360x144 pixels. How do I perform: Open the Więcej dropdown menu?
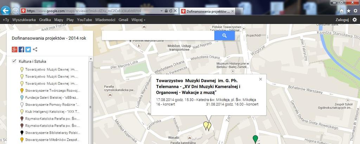click(138, 20)
